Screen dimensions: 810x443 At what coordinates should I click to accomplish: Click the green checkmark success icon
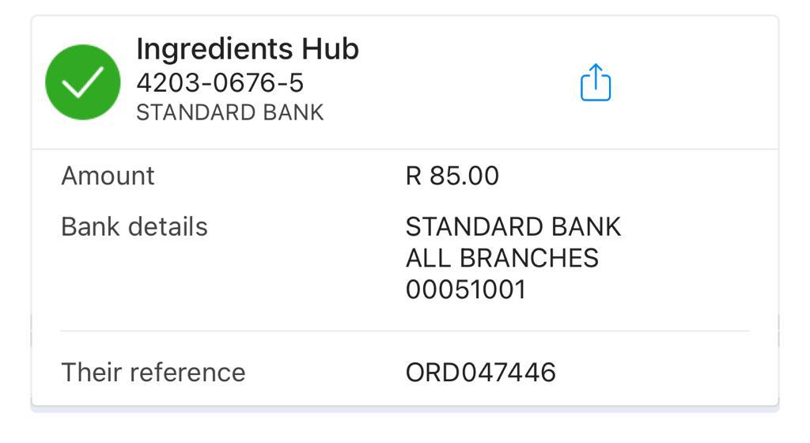pos(82,82)
